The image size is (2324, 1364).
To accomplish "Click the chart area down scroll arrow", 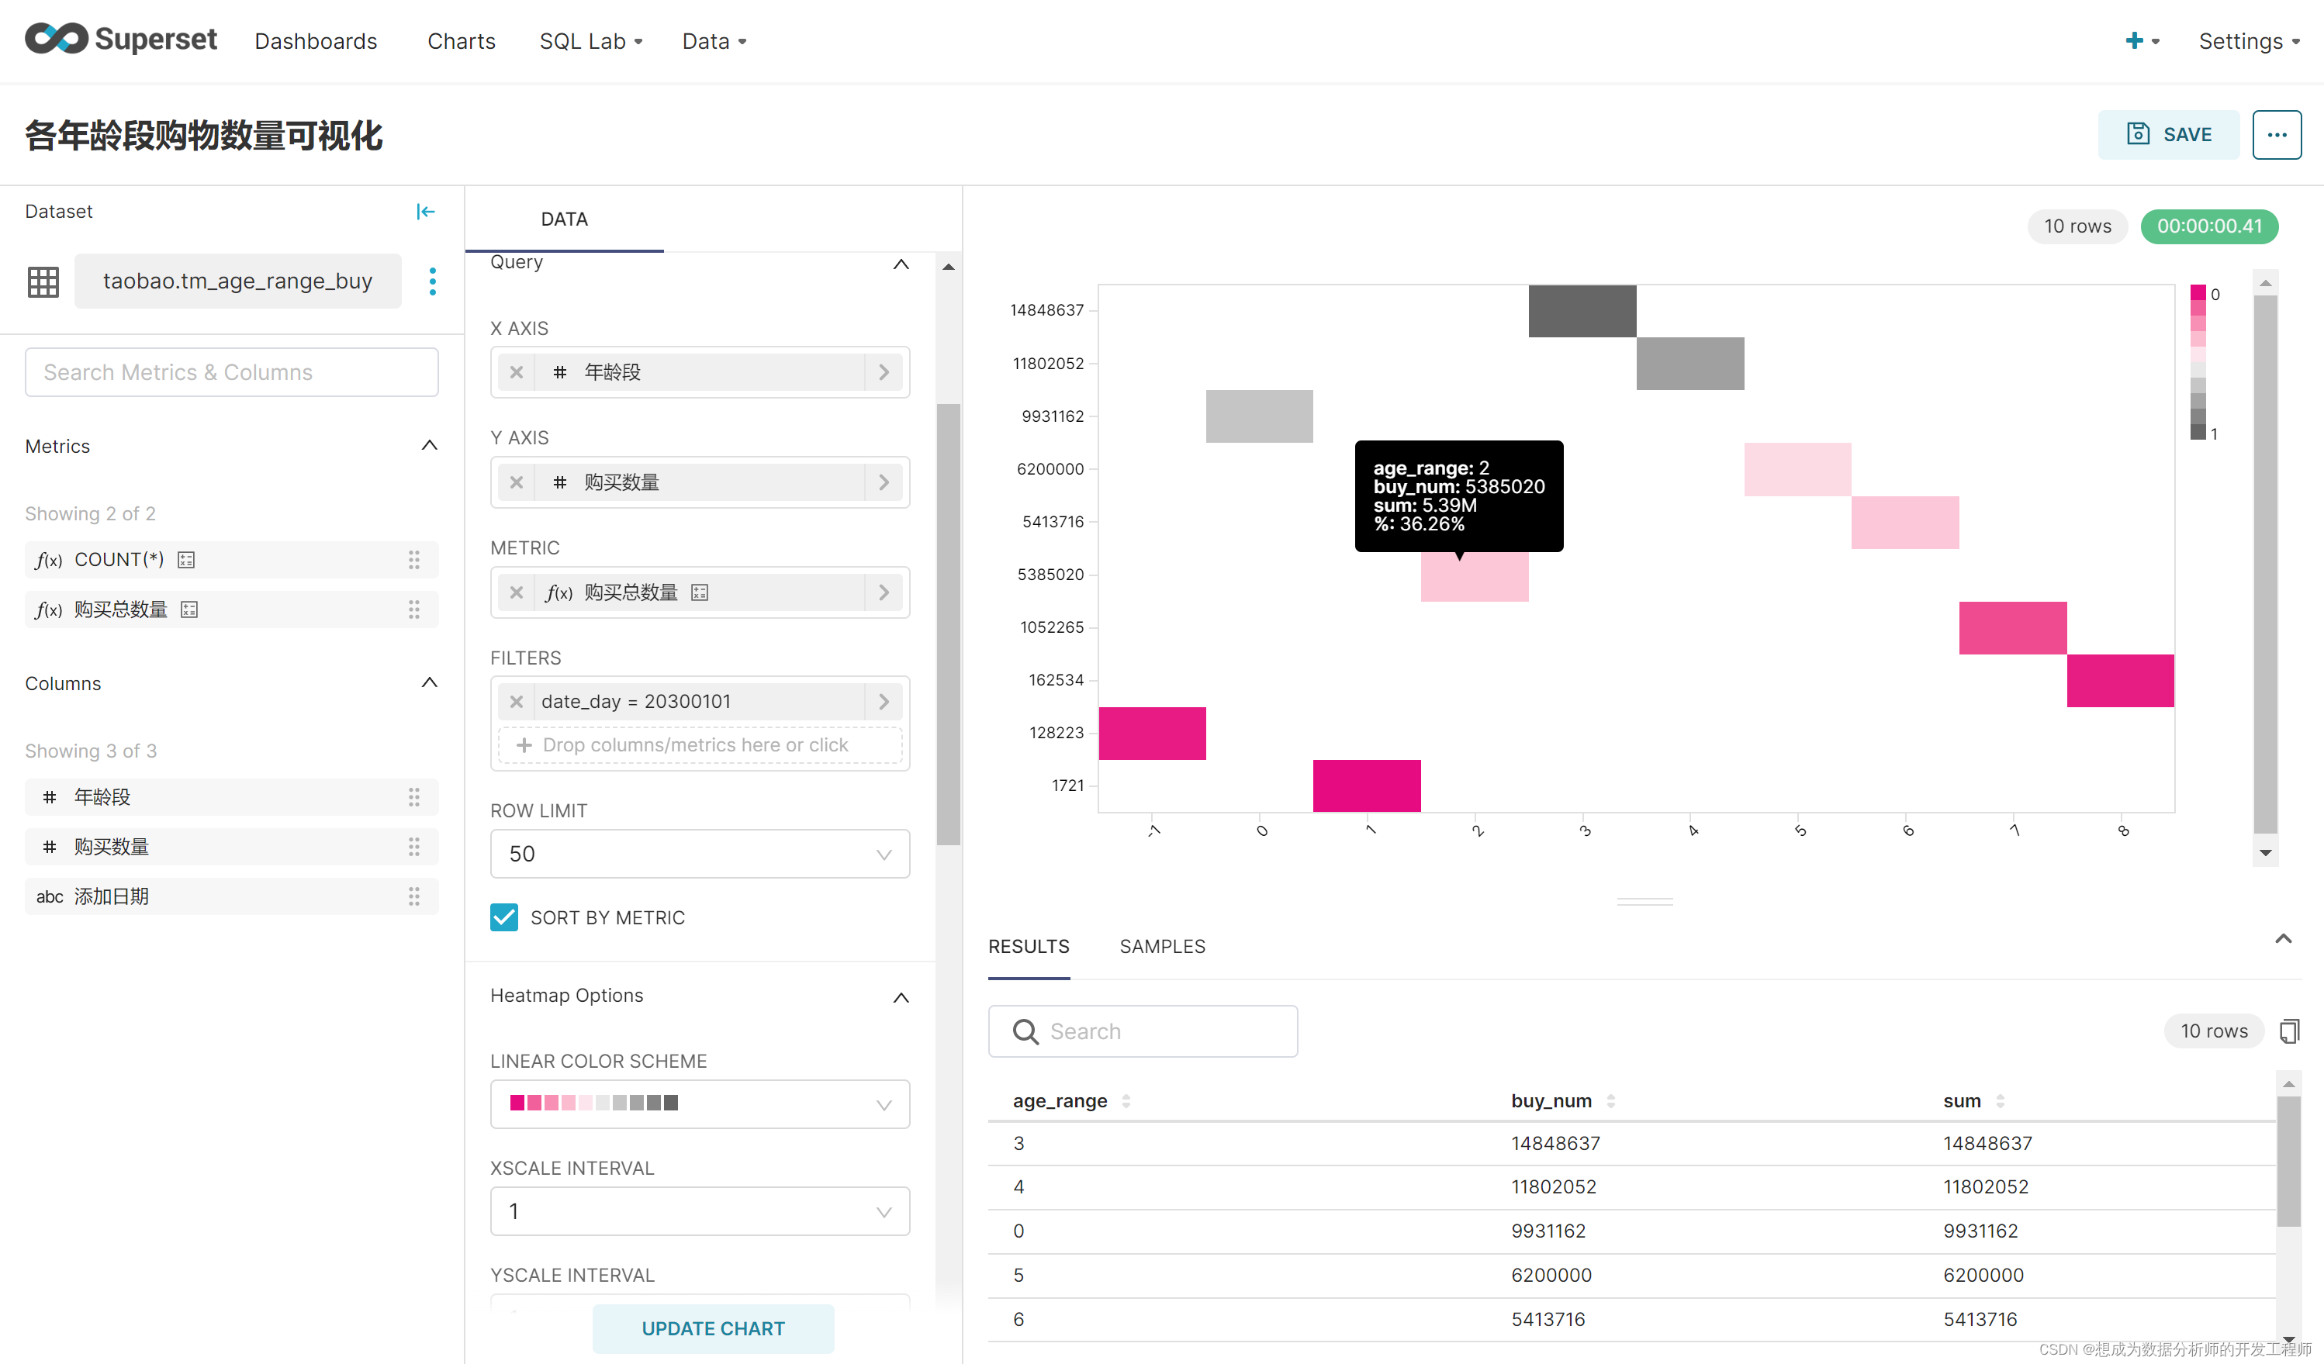I will pos(2265,854).
